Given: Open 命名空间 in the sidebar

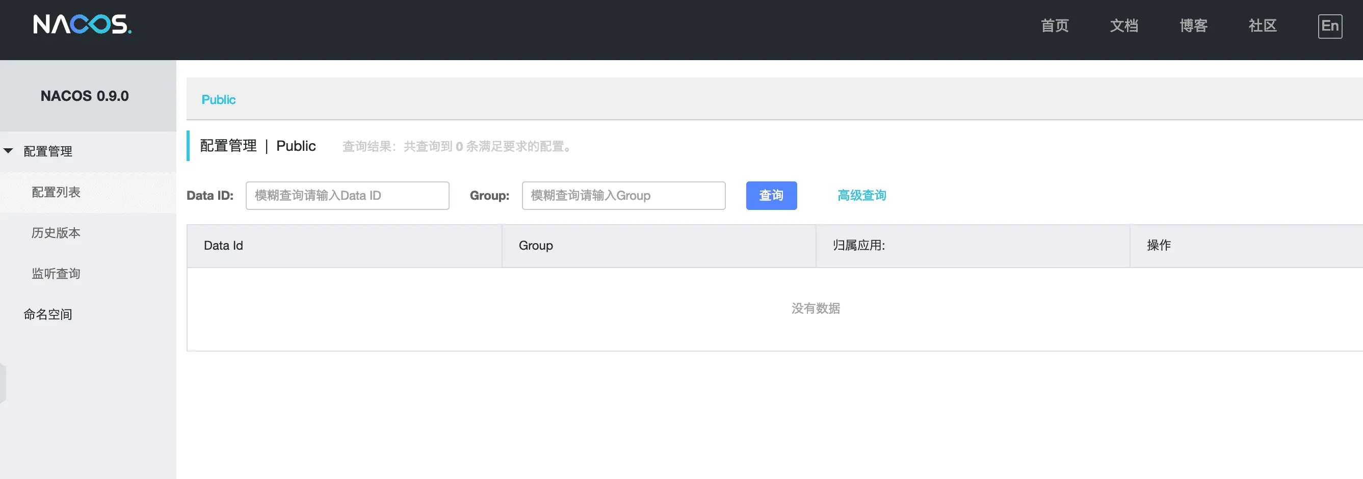Looking at the screenshot, I should click(x=88, y=314).
